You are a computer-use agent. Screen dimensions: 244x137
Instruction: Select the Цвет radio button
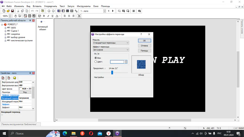pos(96,62)
